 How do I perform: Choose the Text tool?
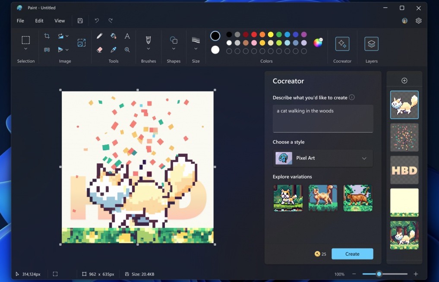pos(127,36)
